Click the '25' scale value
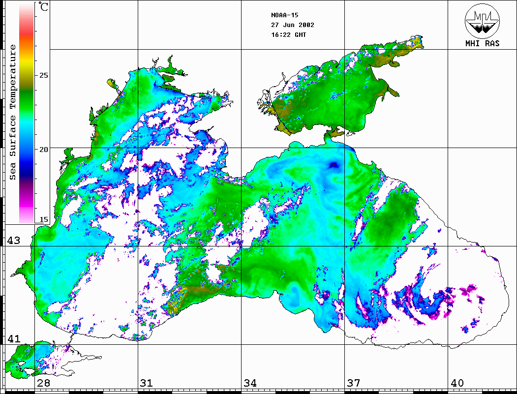Viewport: 517px width, 394px height. (43, 75)
